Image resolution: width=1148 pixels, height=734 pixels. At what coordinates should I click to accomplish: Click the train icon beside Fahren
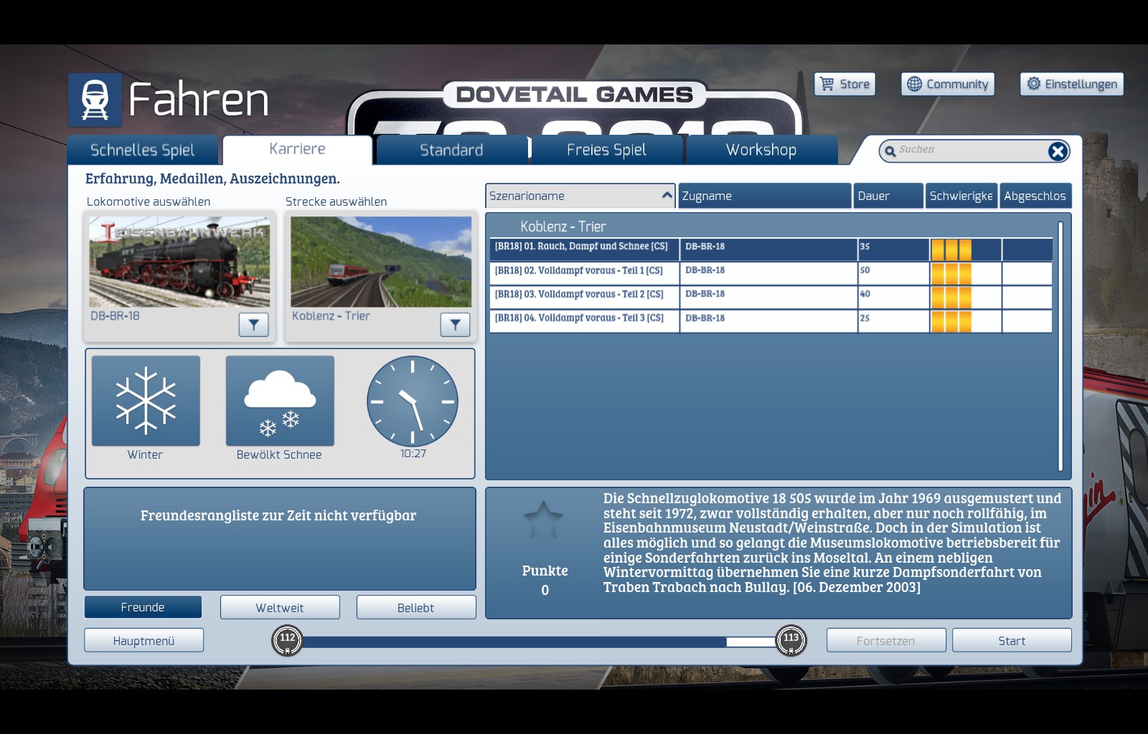click(95, 100)
